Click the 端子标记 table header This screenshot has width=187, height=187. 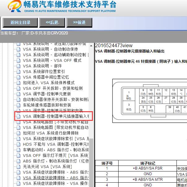(147, 163)
